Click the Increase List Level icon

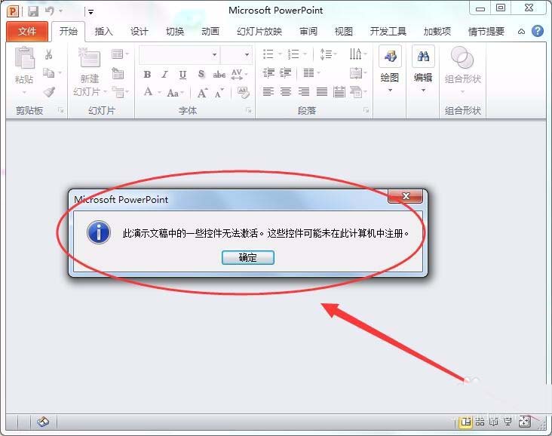click(286, 73)
